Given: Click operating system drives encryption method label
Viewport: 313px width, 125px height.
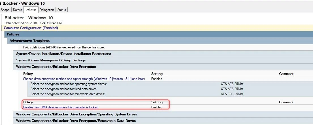Looking at the screenshot, I should click(69, 84).
